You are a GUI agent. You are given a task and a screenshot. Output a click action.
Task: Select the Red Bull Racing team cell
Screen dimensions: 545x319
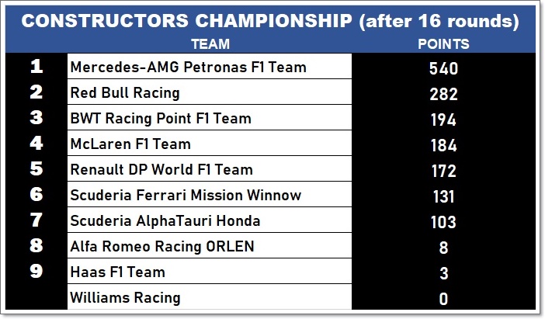210,92
